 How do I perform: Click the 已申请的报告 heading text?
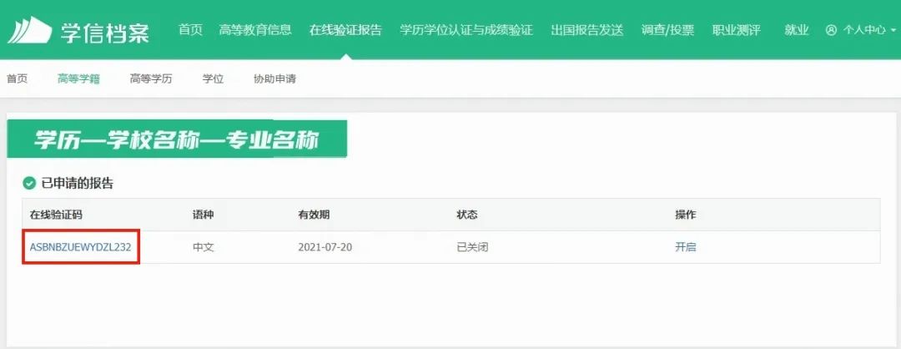coord(78,184)
